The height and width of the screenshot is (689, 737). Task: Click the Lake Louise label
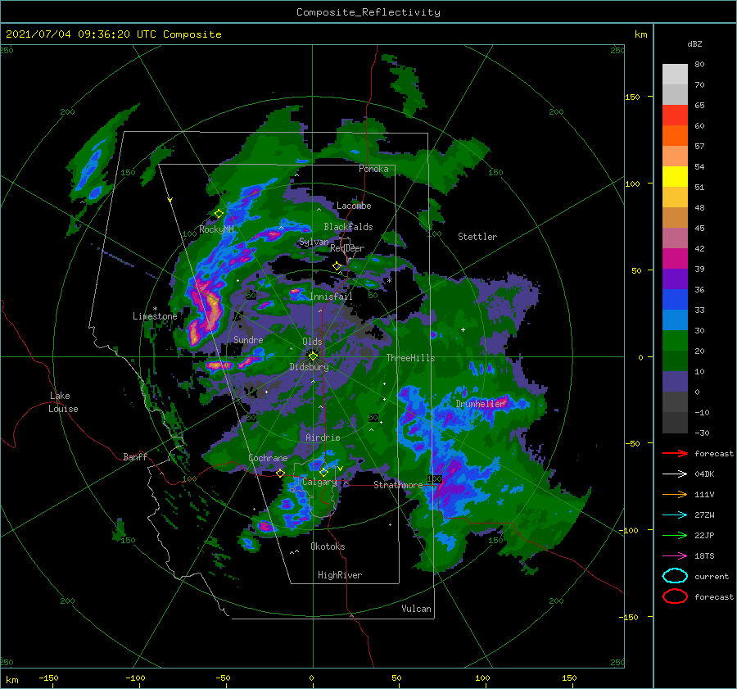[63, 402]
